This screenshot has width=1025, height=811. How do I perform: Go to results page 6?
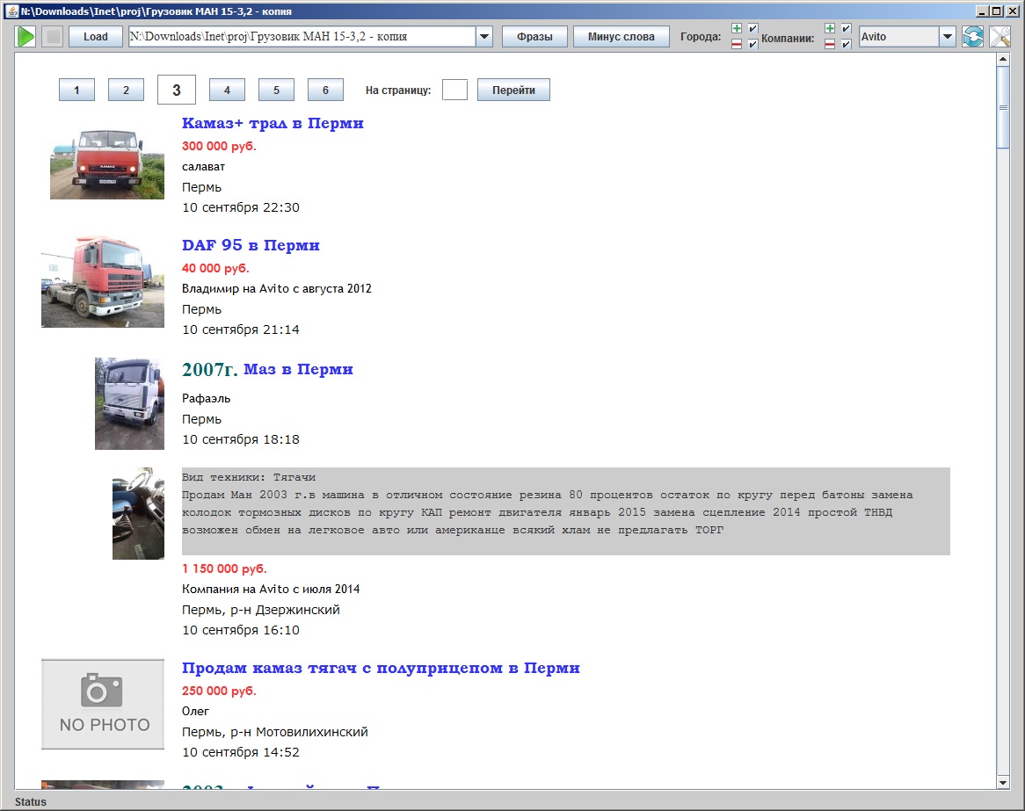[x=325, y=91]
